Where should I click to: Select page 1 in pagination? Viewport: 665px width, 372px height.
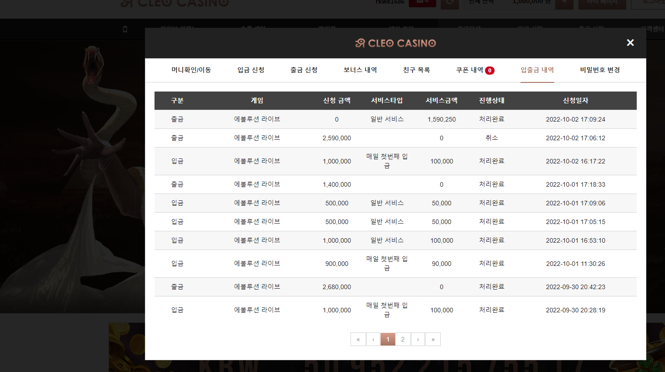[x=388, y=339]
